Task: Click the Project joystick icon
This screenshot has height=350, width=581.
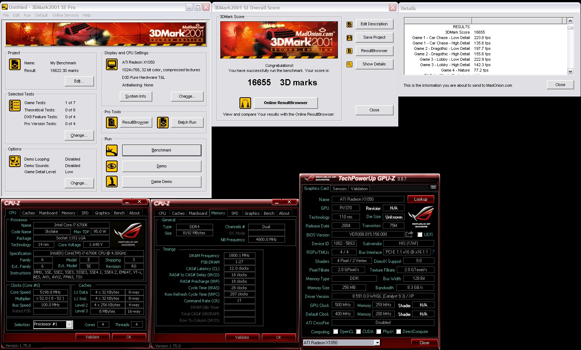Action: [x=15, y=64]
